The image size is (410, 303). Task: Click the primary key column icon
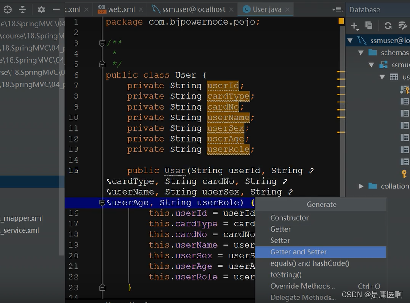pyautogui.click(x=405, y=90)
